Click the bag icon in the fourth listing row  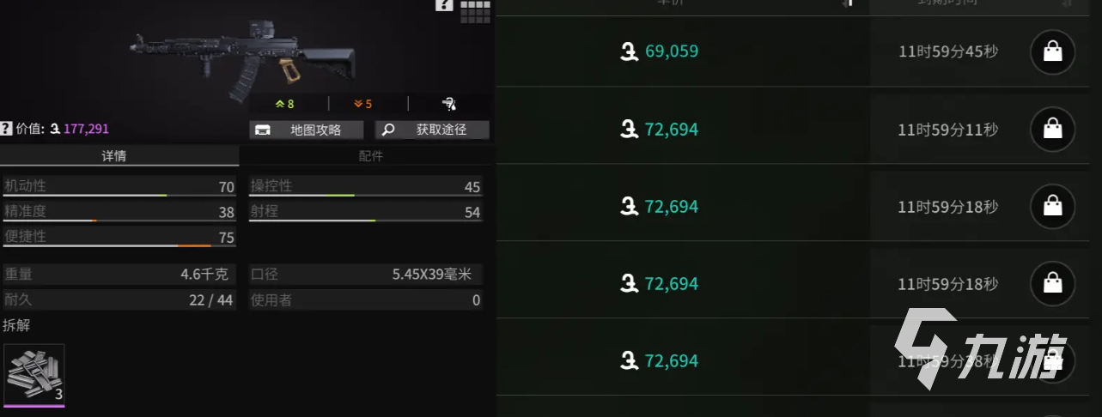tap(1052, 284)
